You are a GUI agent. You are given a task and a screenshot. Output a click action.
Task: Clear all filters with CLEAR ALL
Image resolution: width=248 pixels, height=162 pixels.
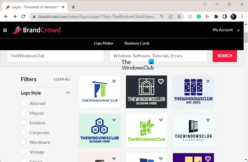tap(62, 79)
